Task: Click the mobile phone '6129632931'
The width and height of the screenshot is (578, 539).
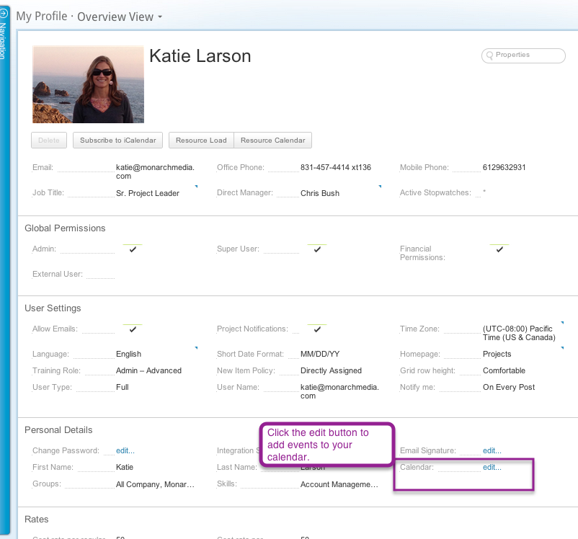Action: [x=504, y=167]
